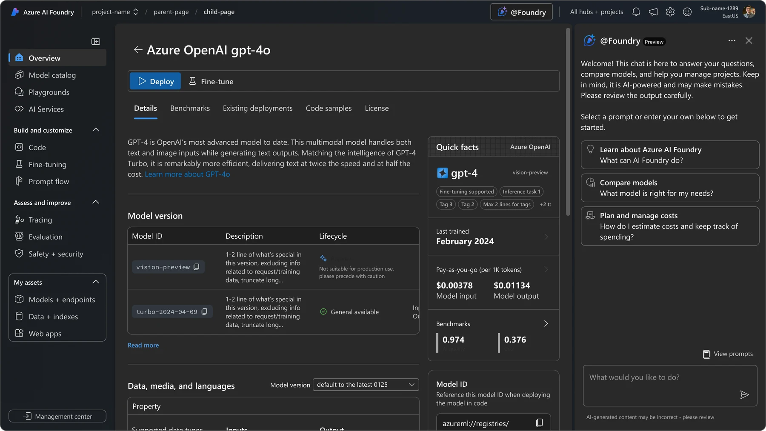Image resolution: width=766 pixels, height=431 pixels.
Task: Select Compare models prompt card
Action: click(670, 188)
